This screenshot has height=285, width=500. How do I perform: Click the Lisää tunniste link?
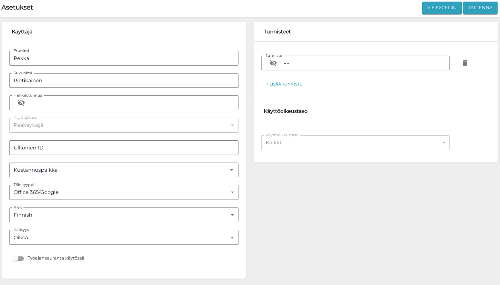[284, 84]
